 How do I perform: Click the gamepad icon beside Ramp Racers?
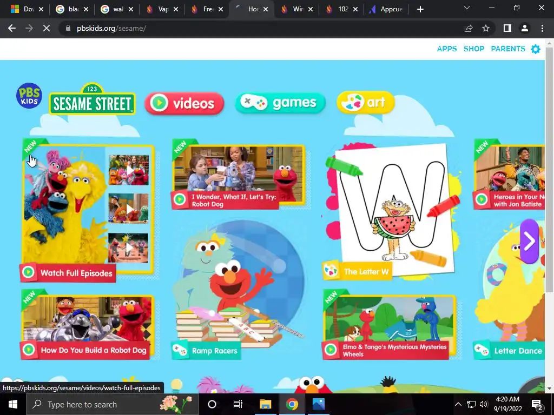coord(180,350)
